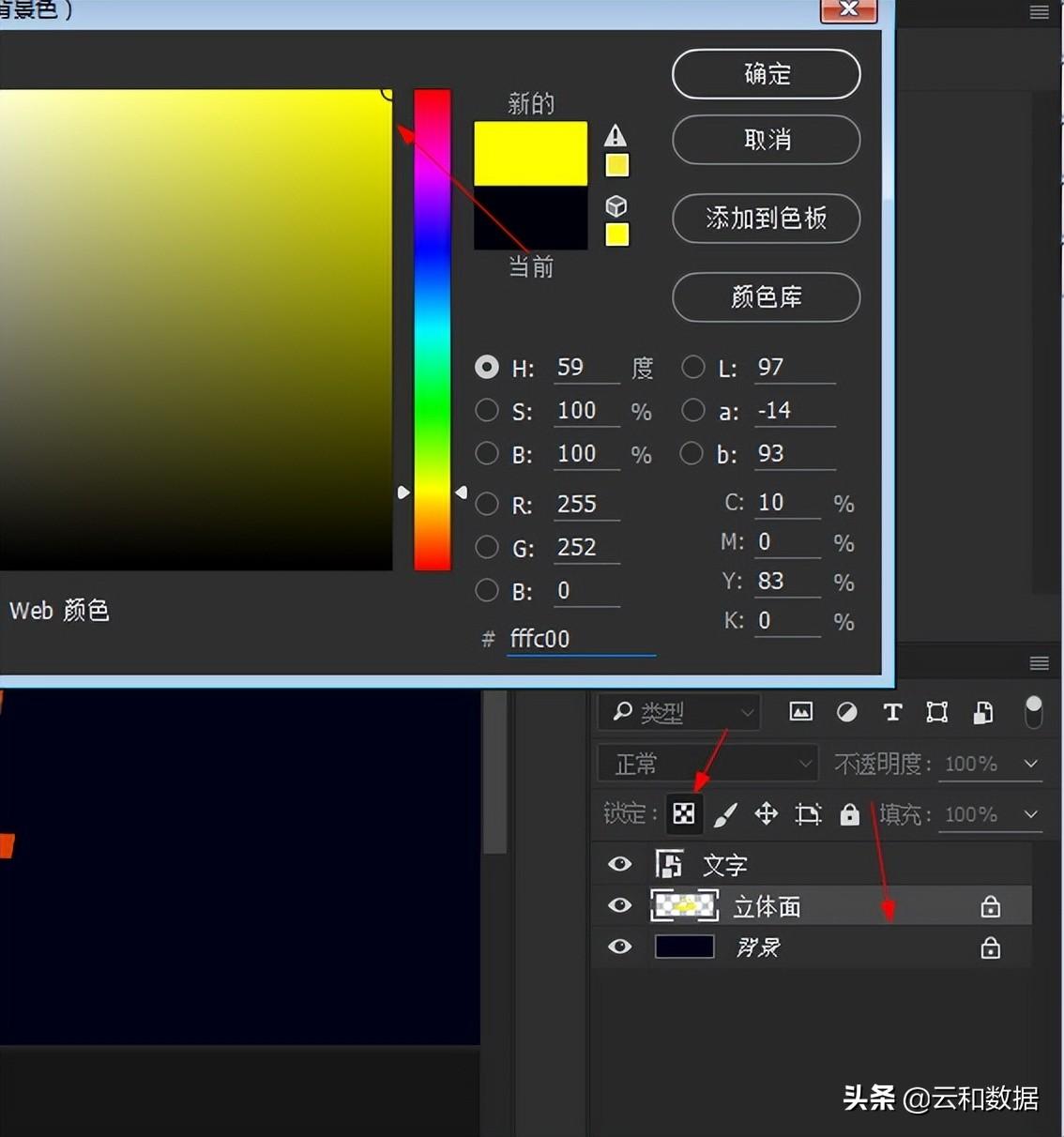1064x1137 pixels.
Task: Open the layer type filter dropdown
Action: tap(677, 712)
